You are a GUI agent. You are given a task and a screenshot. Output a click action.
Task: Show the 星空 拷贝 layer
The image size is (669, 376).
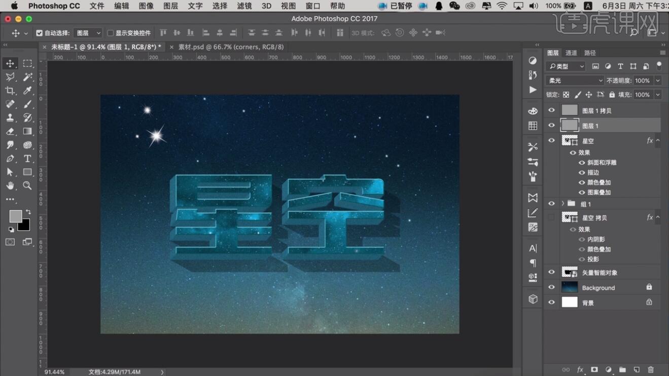(x=551, y=217)
